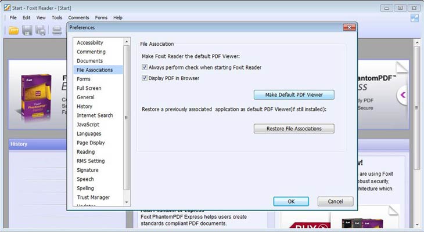Open the Comments menu

point(78,17)
